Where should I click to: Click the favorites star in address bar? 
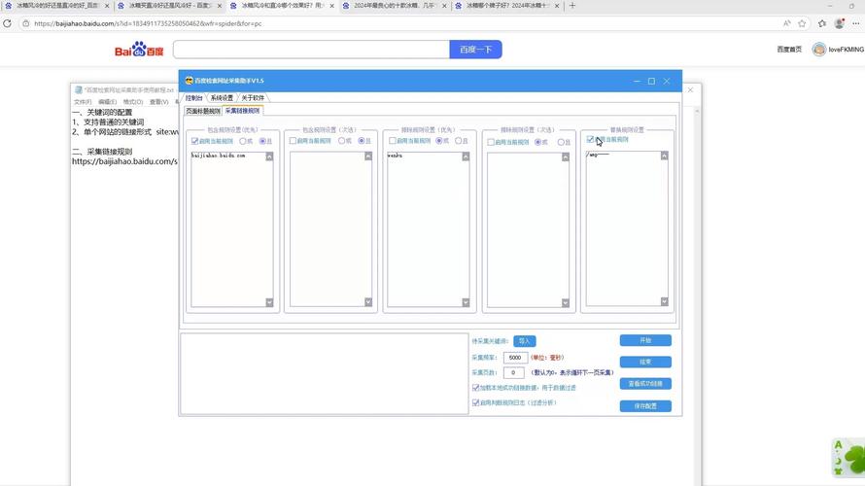(x=802, y=23)
